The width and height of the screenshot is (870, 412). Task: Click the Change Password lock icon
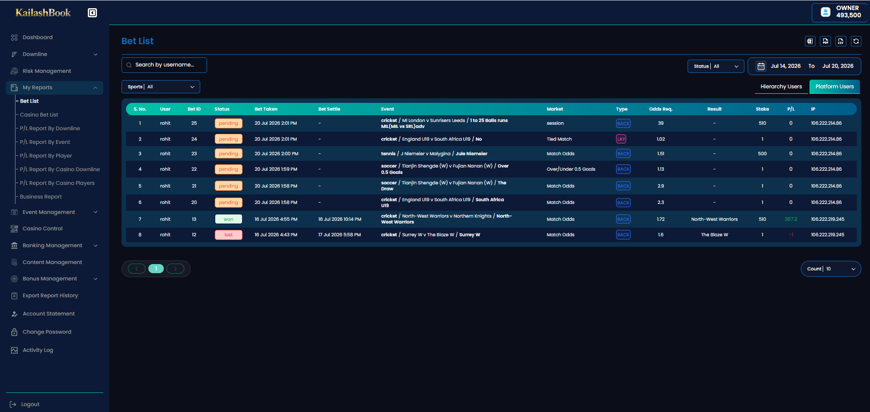[x=14, y=332]
